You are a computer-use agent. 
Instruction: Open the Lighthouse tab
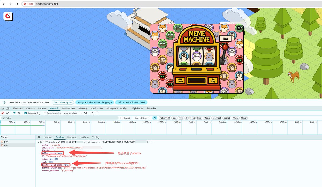point(137,109)
